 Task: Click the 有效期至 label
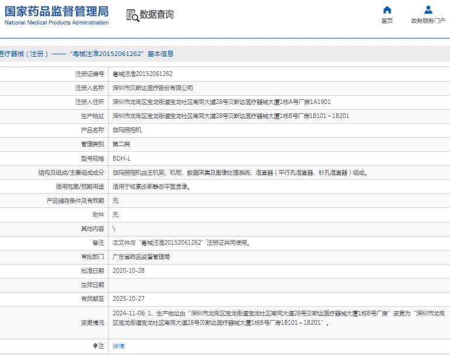click(x=92, y=299)
